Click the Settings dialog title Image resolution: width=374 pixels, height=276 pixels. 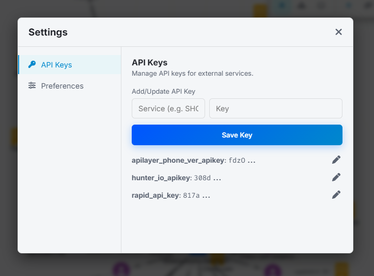[48, 32]
